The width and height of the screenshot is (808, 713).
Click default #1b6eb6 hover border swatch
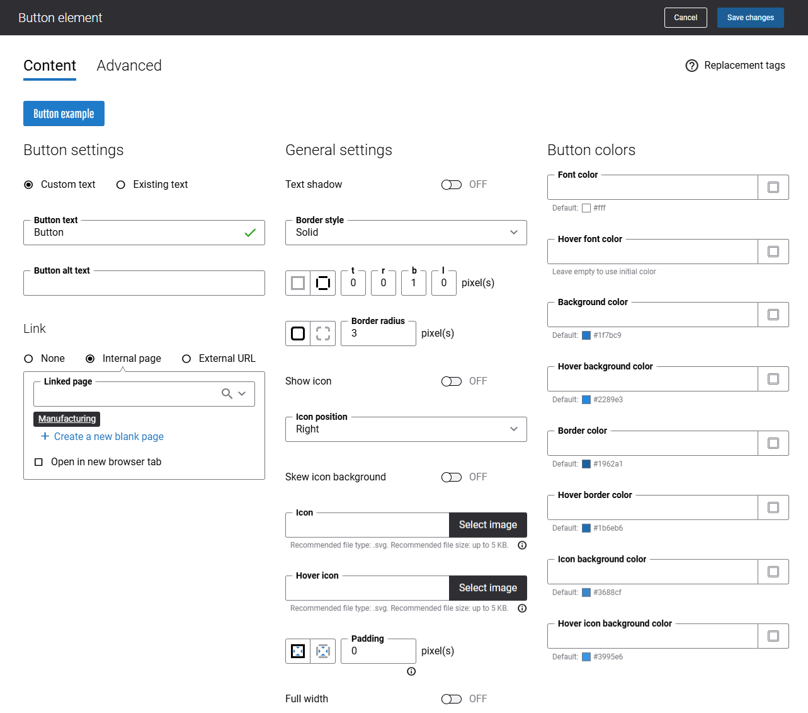[586, 528]
